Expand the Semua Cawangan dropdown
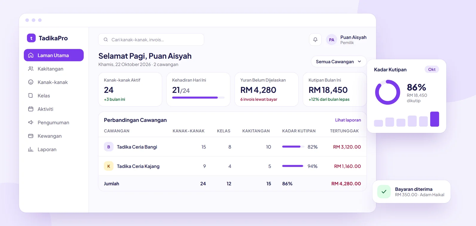The height and width of the screenshot is (226, 476). coord(339,62)
